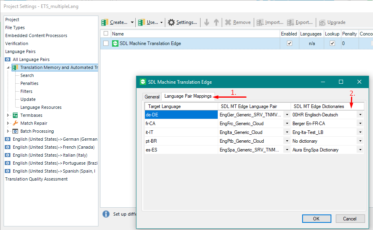Click the English->Spanish pair icon
Viewport: 373px width, 230px height.
point(8,171)
